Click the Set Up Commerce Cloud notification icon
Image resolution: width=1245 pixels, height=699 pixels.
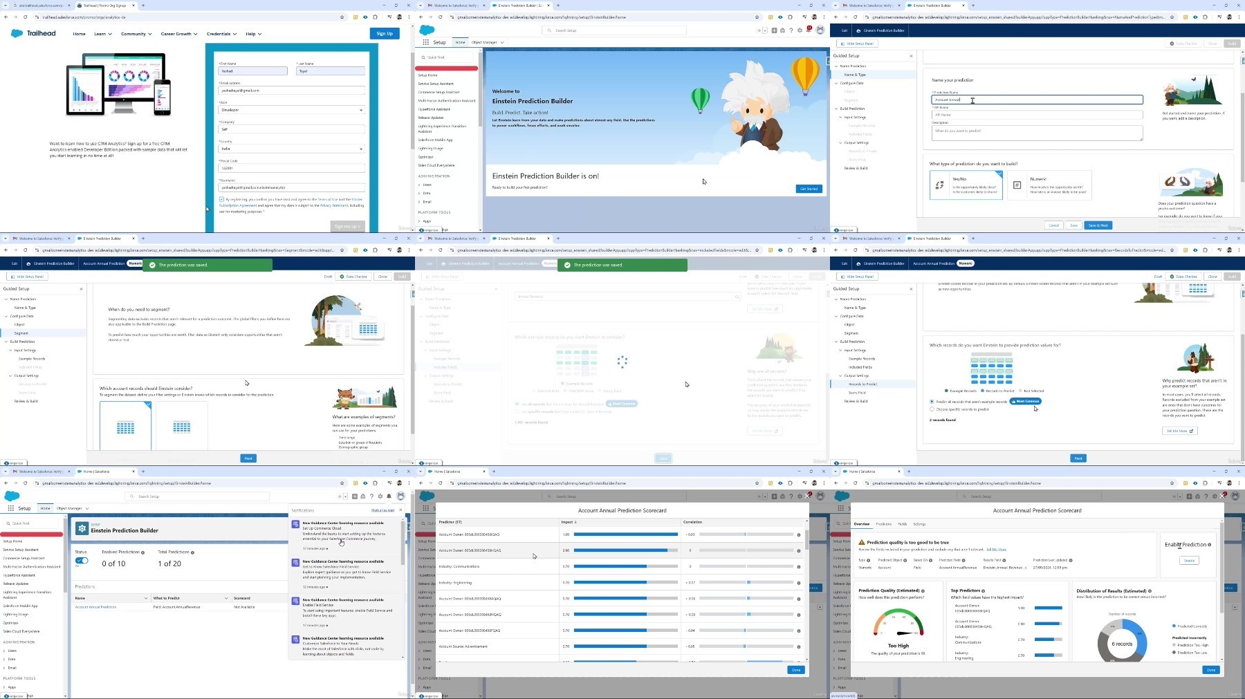pyautogui.click(x=295, y=525)
